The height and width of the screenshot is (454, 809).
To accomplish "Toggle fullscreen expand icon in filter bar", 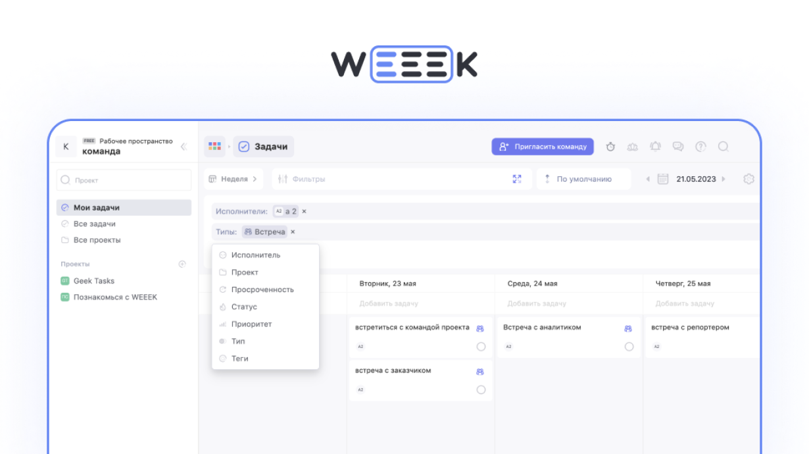I will tap(517, 179).
